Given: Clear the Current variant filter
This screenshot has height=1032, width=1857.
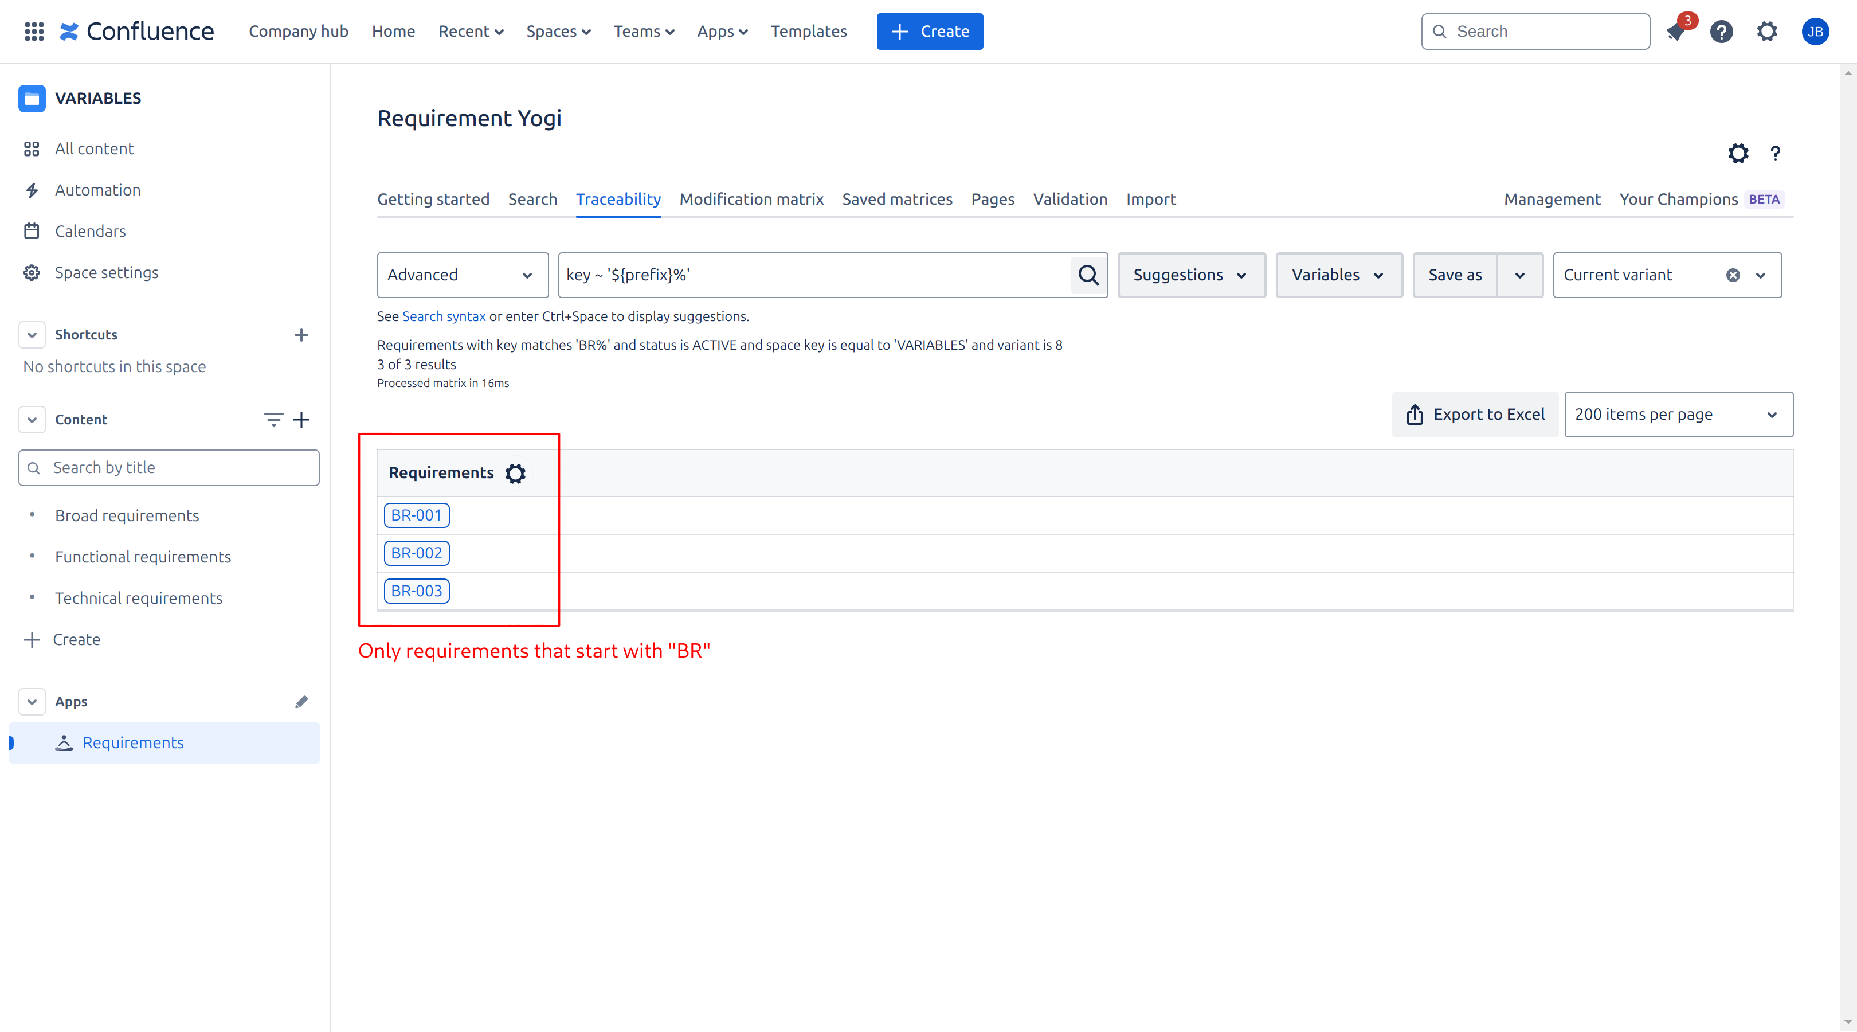Looking at the screenshot, I should 1733,275.
